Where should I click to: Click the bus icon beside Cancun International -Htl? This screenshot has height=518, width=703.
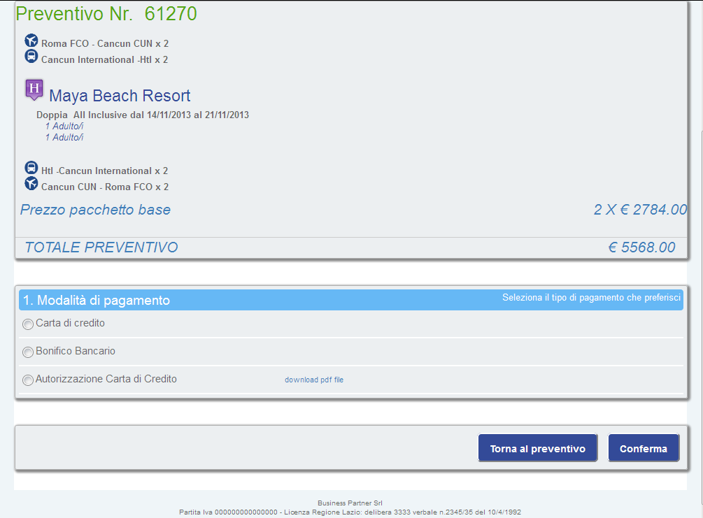click(x=31, y=56)
